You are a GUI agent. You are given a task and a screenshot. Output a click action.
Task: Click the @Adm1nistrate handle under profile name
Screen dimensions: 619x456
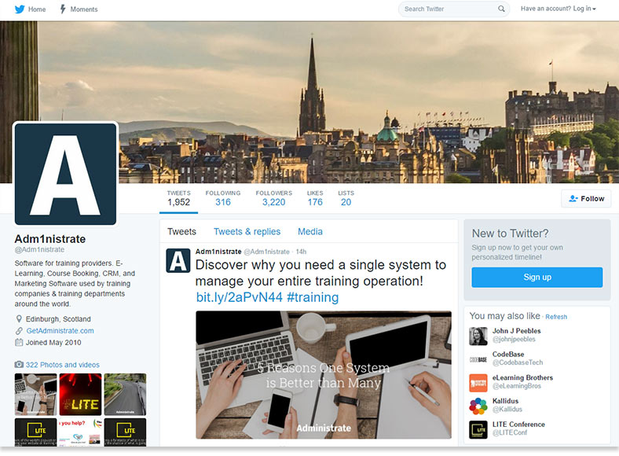click(39, 250)
